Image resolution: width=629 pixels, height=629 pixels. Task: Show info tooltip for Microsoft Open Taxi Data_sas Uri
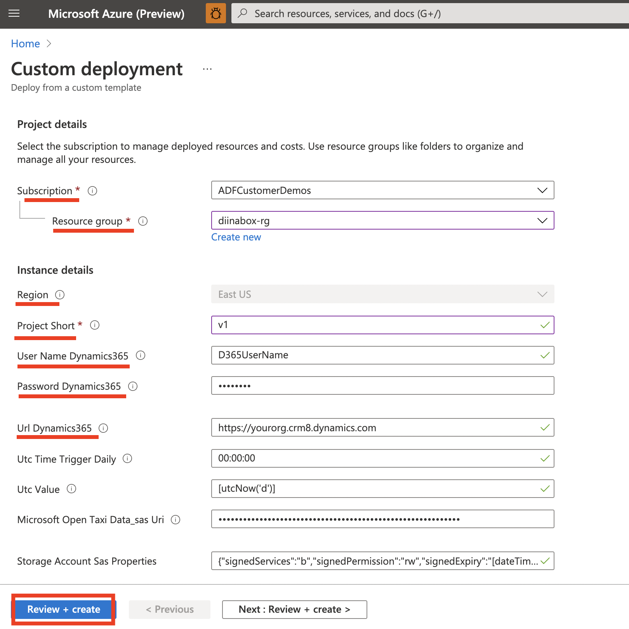(175, 520)
